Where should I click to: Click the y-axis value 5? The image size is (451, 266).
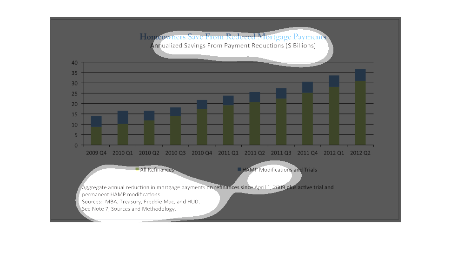point(76,135)
